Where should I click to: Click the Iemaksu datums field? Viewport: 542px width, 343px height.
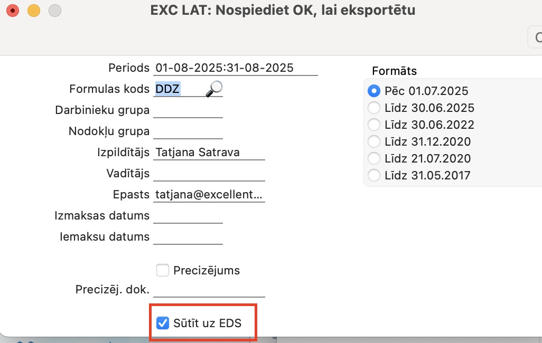(188, 237)
